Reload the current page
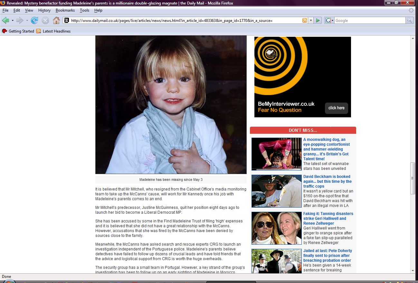 pyautogui.click(x=34, y=21)
